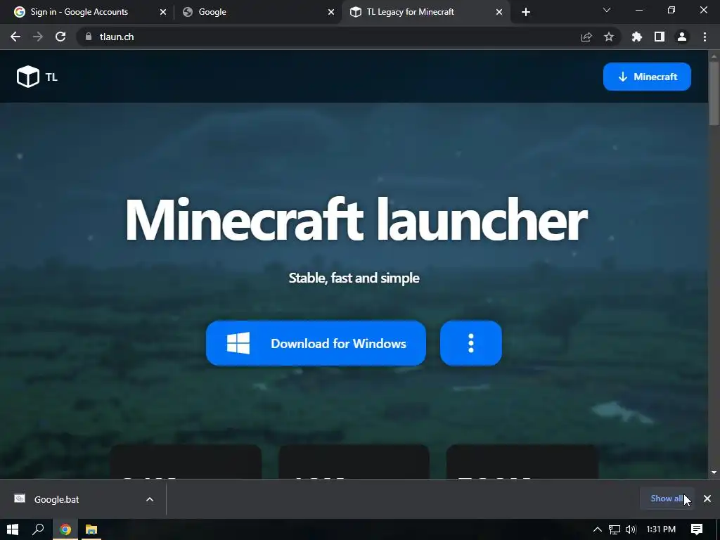Click the volume tray icon
Screen dimensions: 720x540
[631, 529]
